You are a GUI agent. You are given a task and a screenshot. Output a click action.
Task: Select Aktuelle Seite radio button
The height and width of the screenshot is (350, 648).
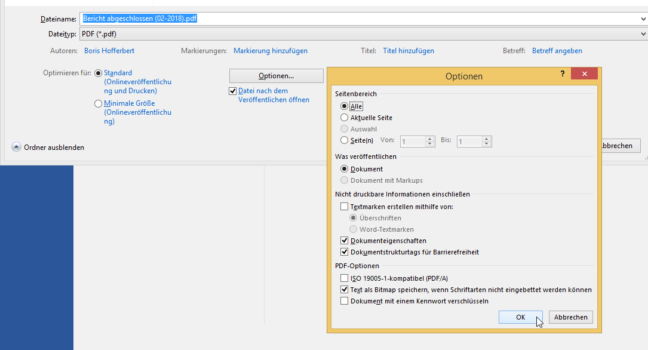pyautogui.click(x=344, y=118)
